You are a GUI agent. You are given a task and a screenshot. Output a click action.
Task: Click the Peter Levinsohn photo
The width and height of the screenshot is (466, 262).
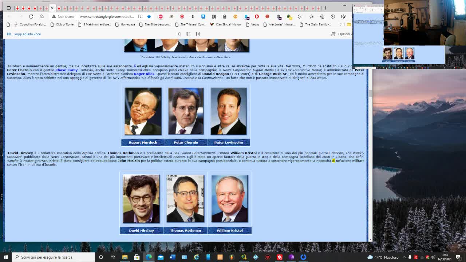[x=229, y=111]
